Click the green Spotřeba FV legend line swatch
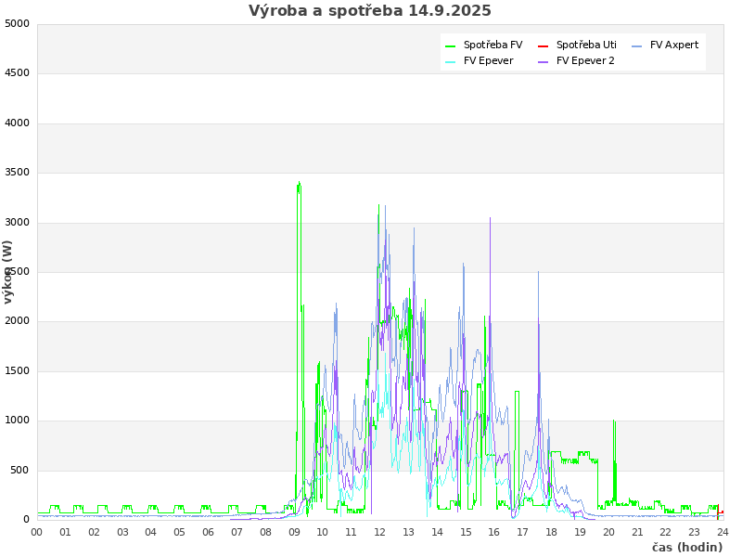Viewport: 742px width, 557px height. [451, 45]
